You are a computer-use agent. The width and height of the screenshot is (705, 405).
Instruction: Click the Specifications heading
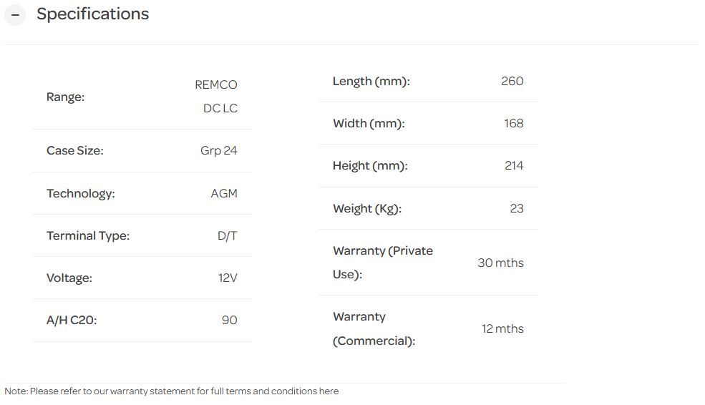[92, 14]
